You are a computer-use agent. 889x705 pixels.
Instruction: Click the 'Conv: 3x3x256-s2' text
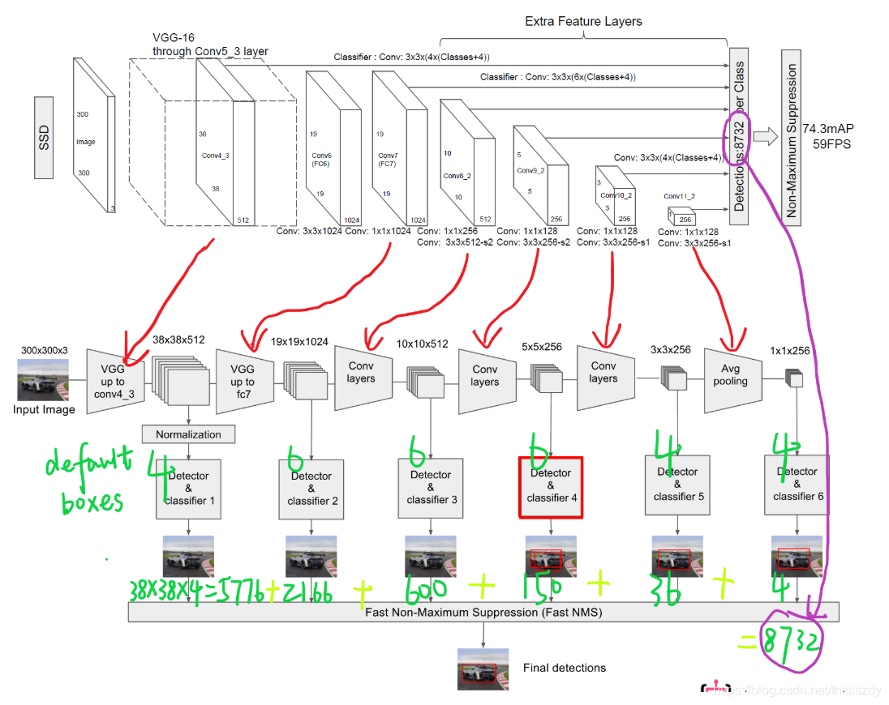coord(534,242)
